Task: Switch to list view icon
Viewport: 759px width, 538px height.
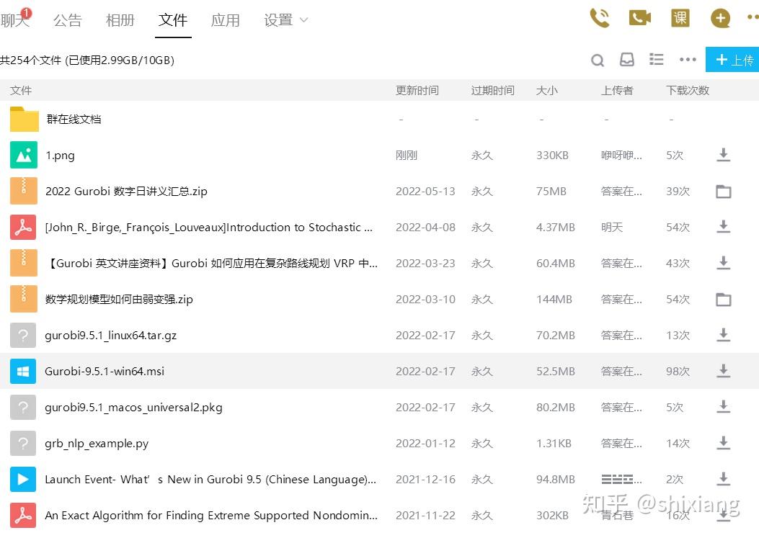Action: point(657,59)
